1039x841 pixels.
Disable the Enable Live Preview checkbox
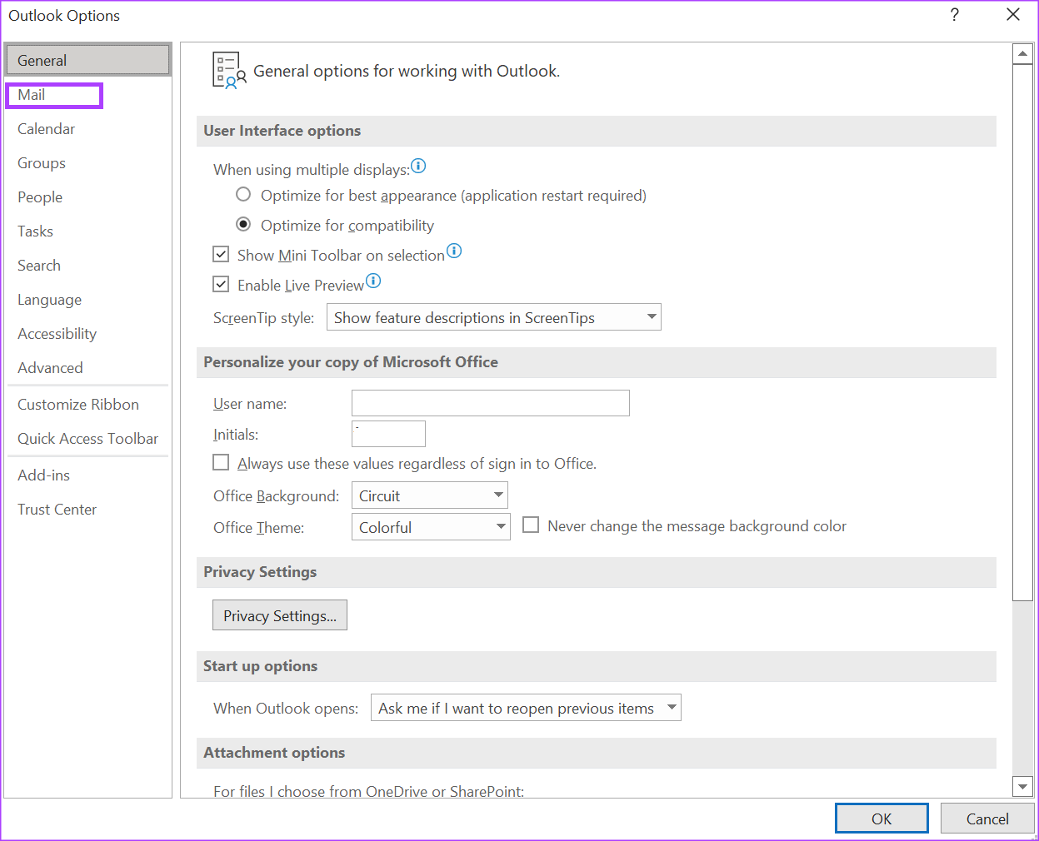tap(221, 285)
